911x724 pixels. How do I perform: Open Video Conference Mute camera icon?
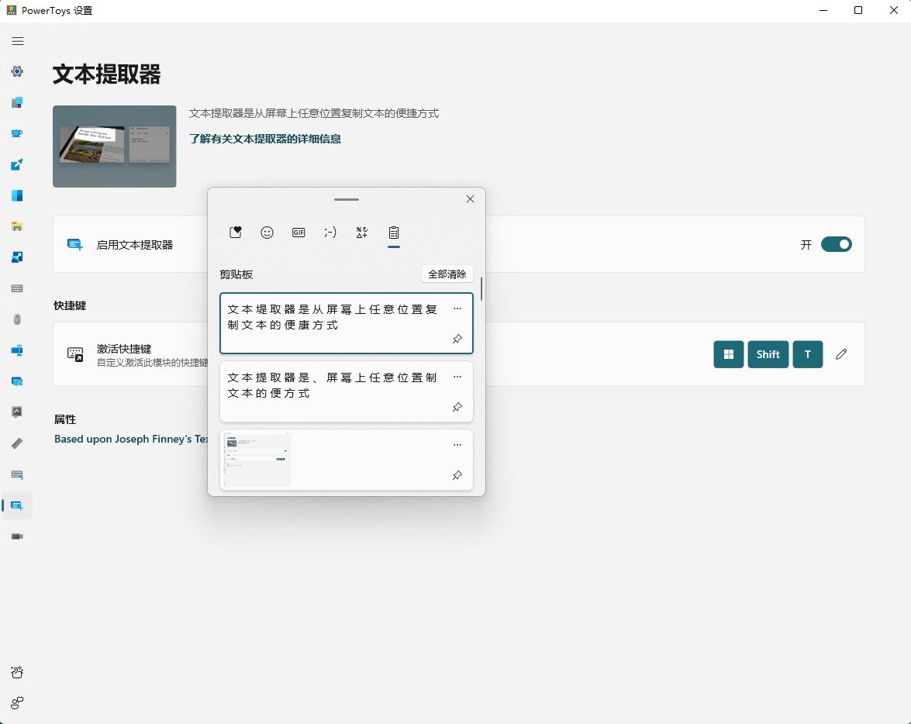(x=17, y=536)
